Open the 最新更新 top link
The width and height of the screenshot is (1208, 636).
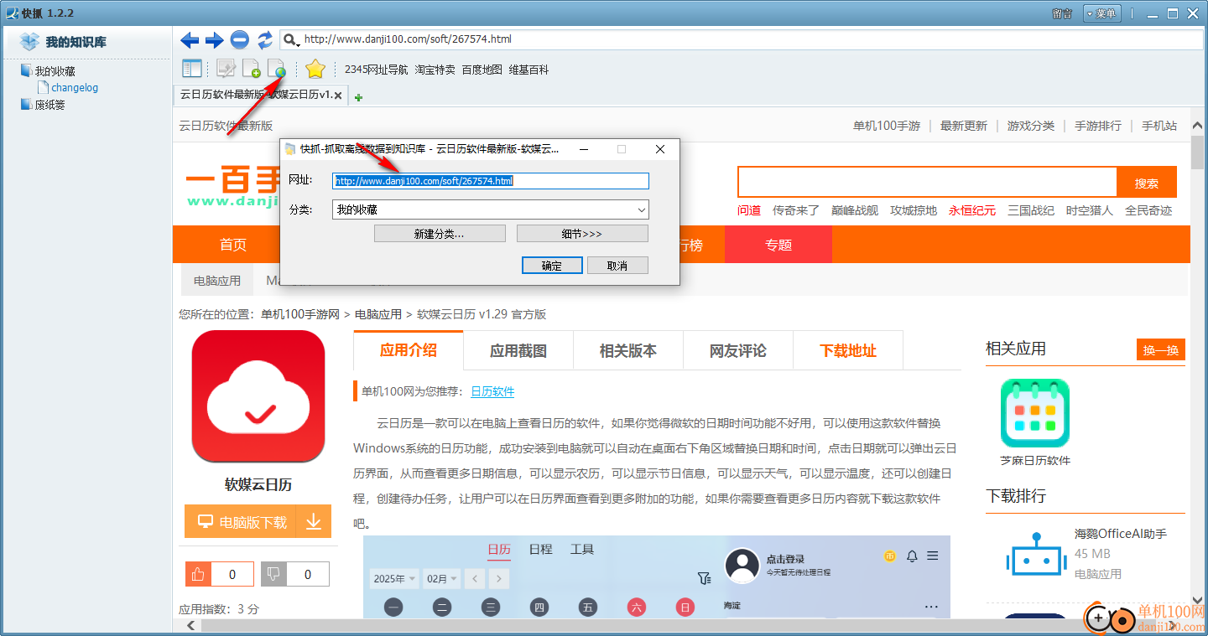click(964, 126)
